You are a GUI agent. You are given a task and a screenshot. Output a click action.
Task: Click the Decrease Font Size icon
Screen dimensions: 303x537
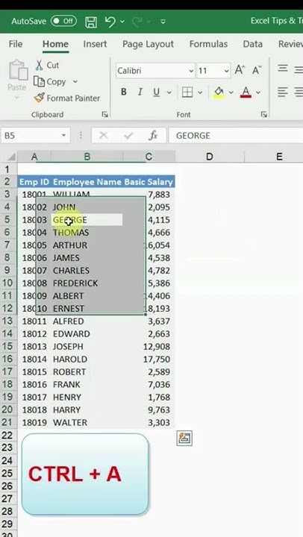257,70
